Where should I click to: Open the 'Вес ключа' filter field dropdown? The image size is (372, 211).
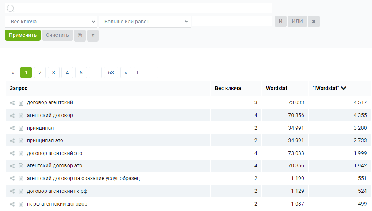click(x=51, y=22)
